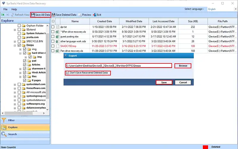Click the guest posting.xlsx Excel icon
Screen dimensions: 238x149
57,36
